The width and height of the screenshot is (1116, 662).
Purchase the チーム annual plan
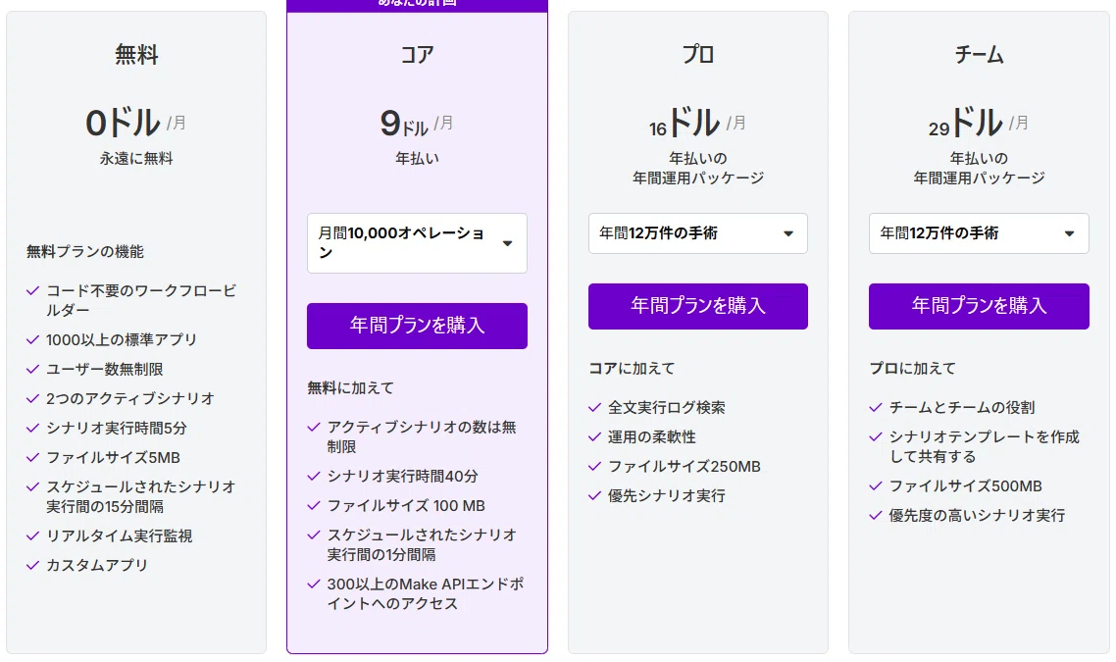[979, 306]
